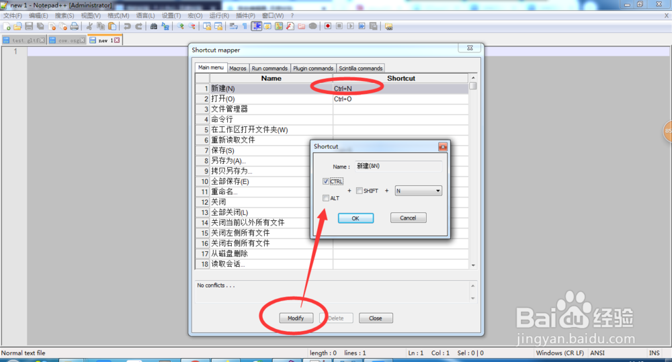Click Windows (CR LF) in status bar
Screen dimensions: 672x362
point(560,353)
